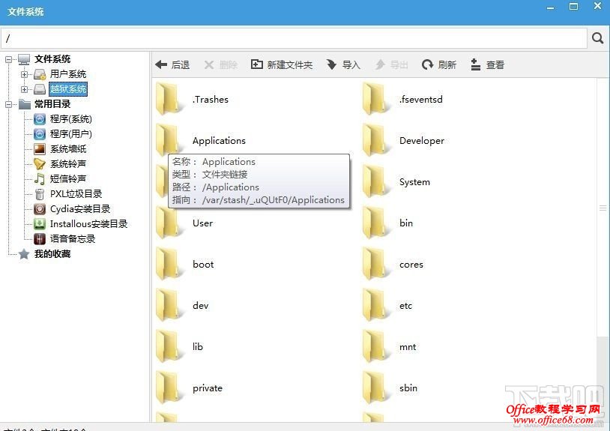Click 新建文件夹 new folder button

[x=282, y=65]
